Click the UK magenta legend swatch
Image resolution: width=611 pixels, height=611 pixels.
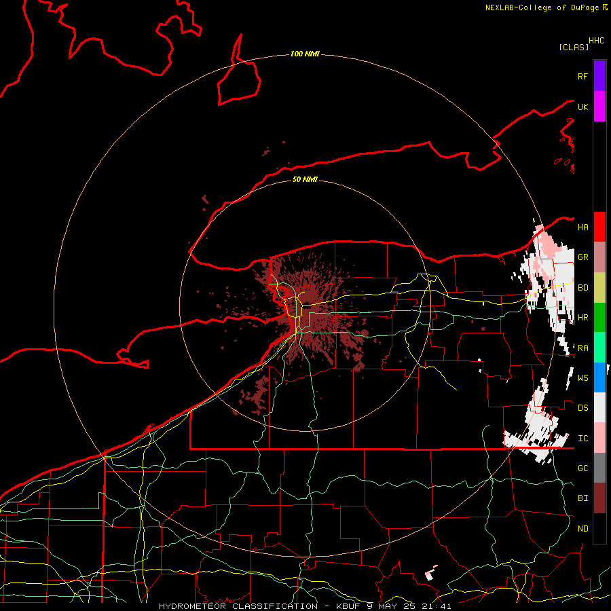tap(599, 107)
